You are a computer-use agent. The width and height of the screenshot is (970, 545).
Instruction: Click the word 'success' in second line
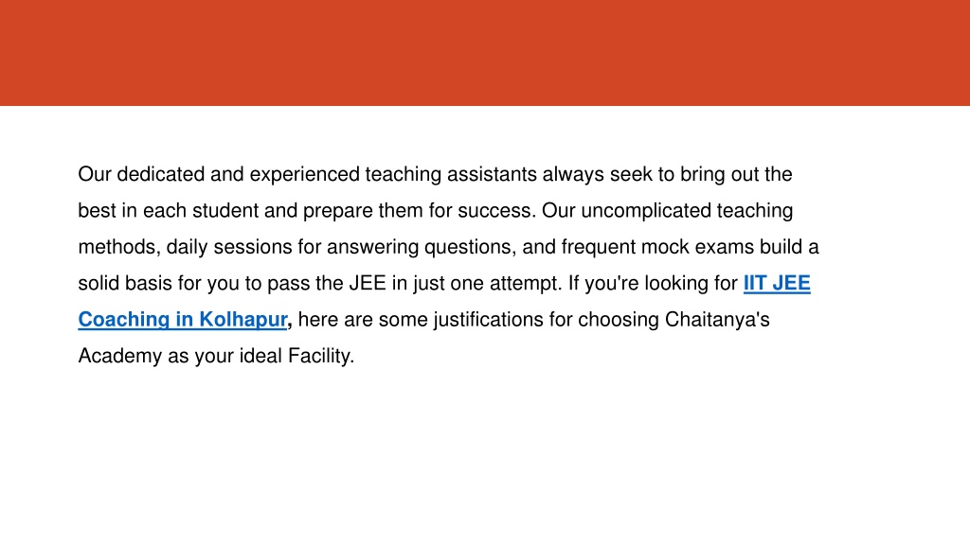point(494,211)
